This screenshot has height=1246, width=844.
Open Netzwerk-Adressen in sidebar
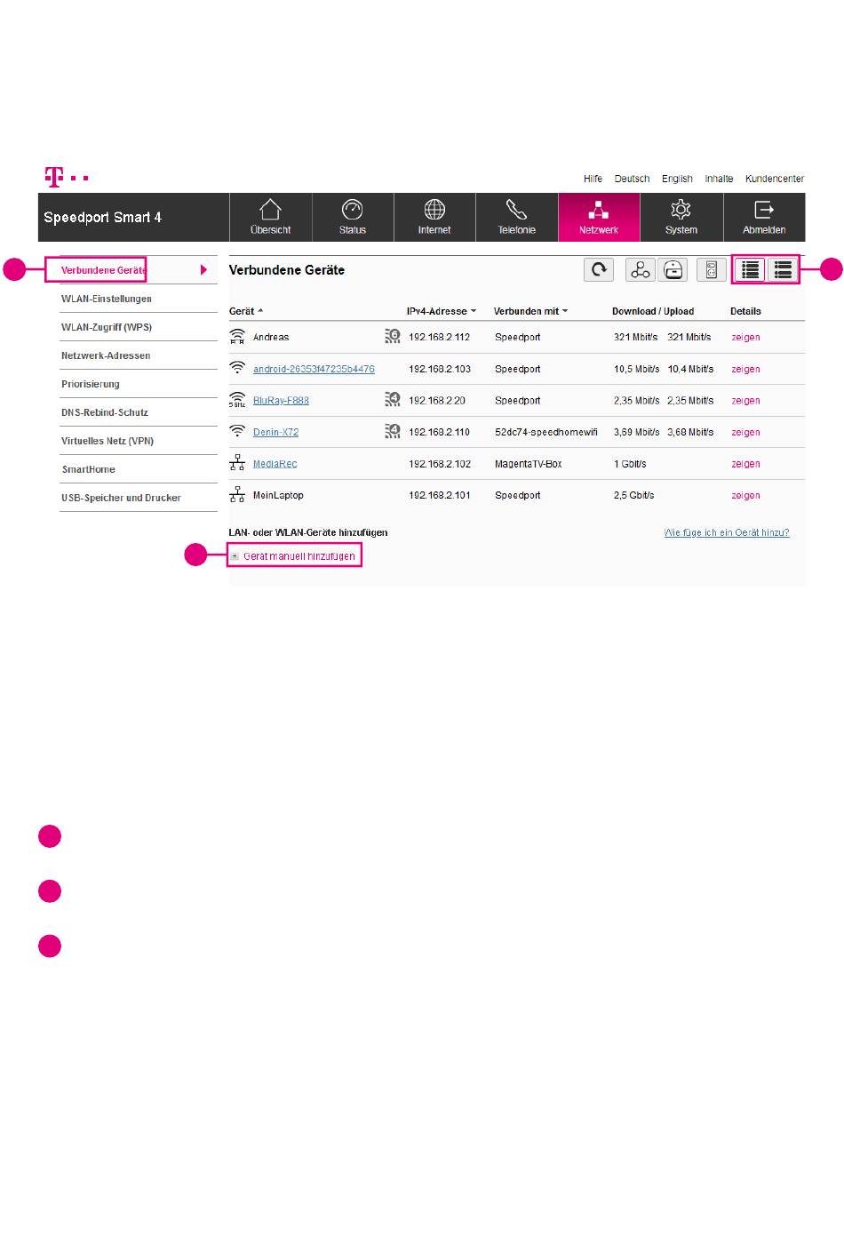click(x=106, y=355)
